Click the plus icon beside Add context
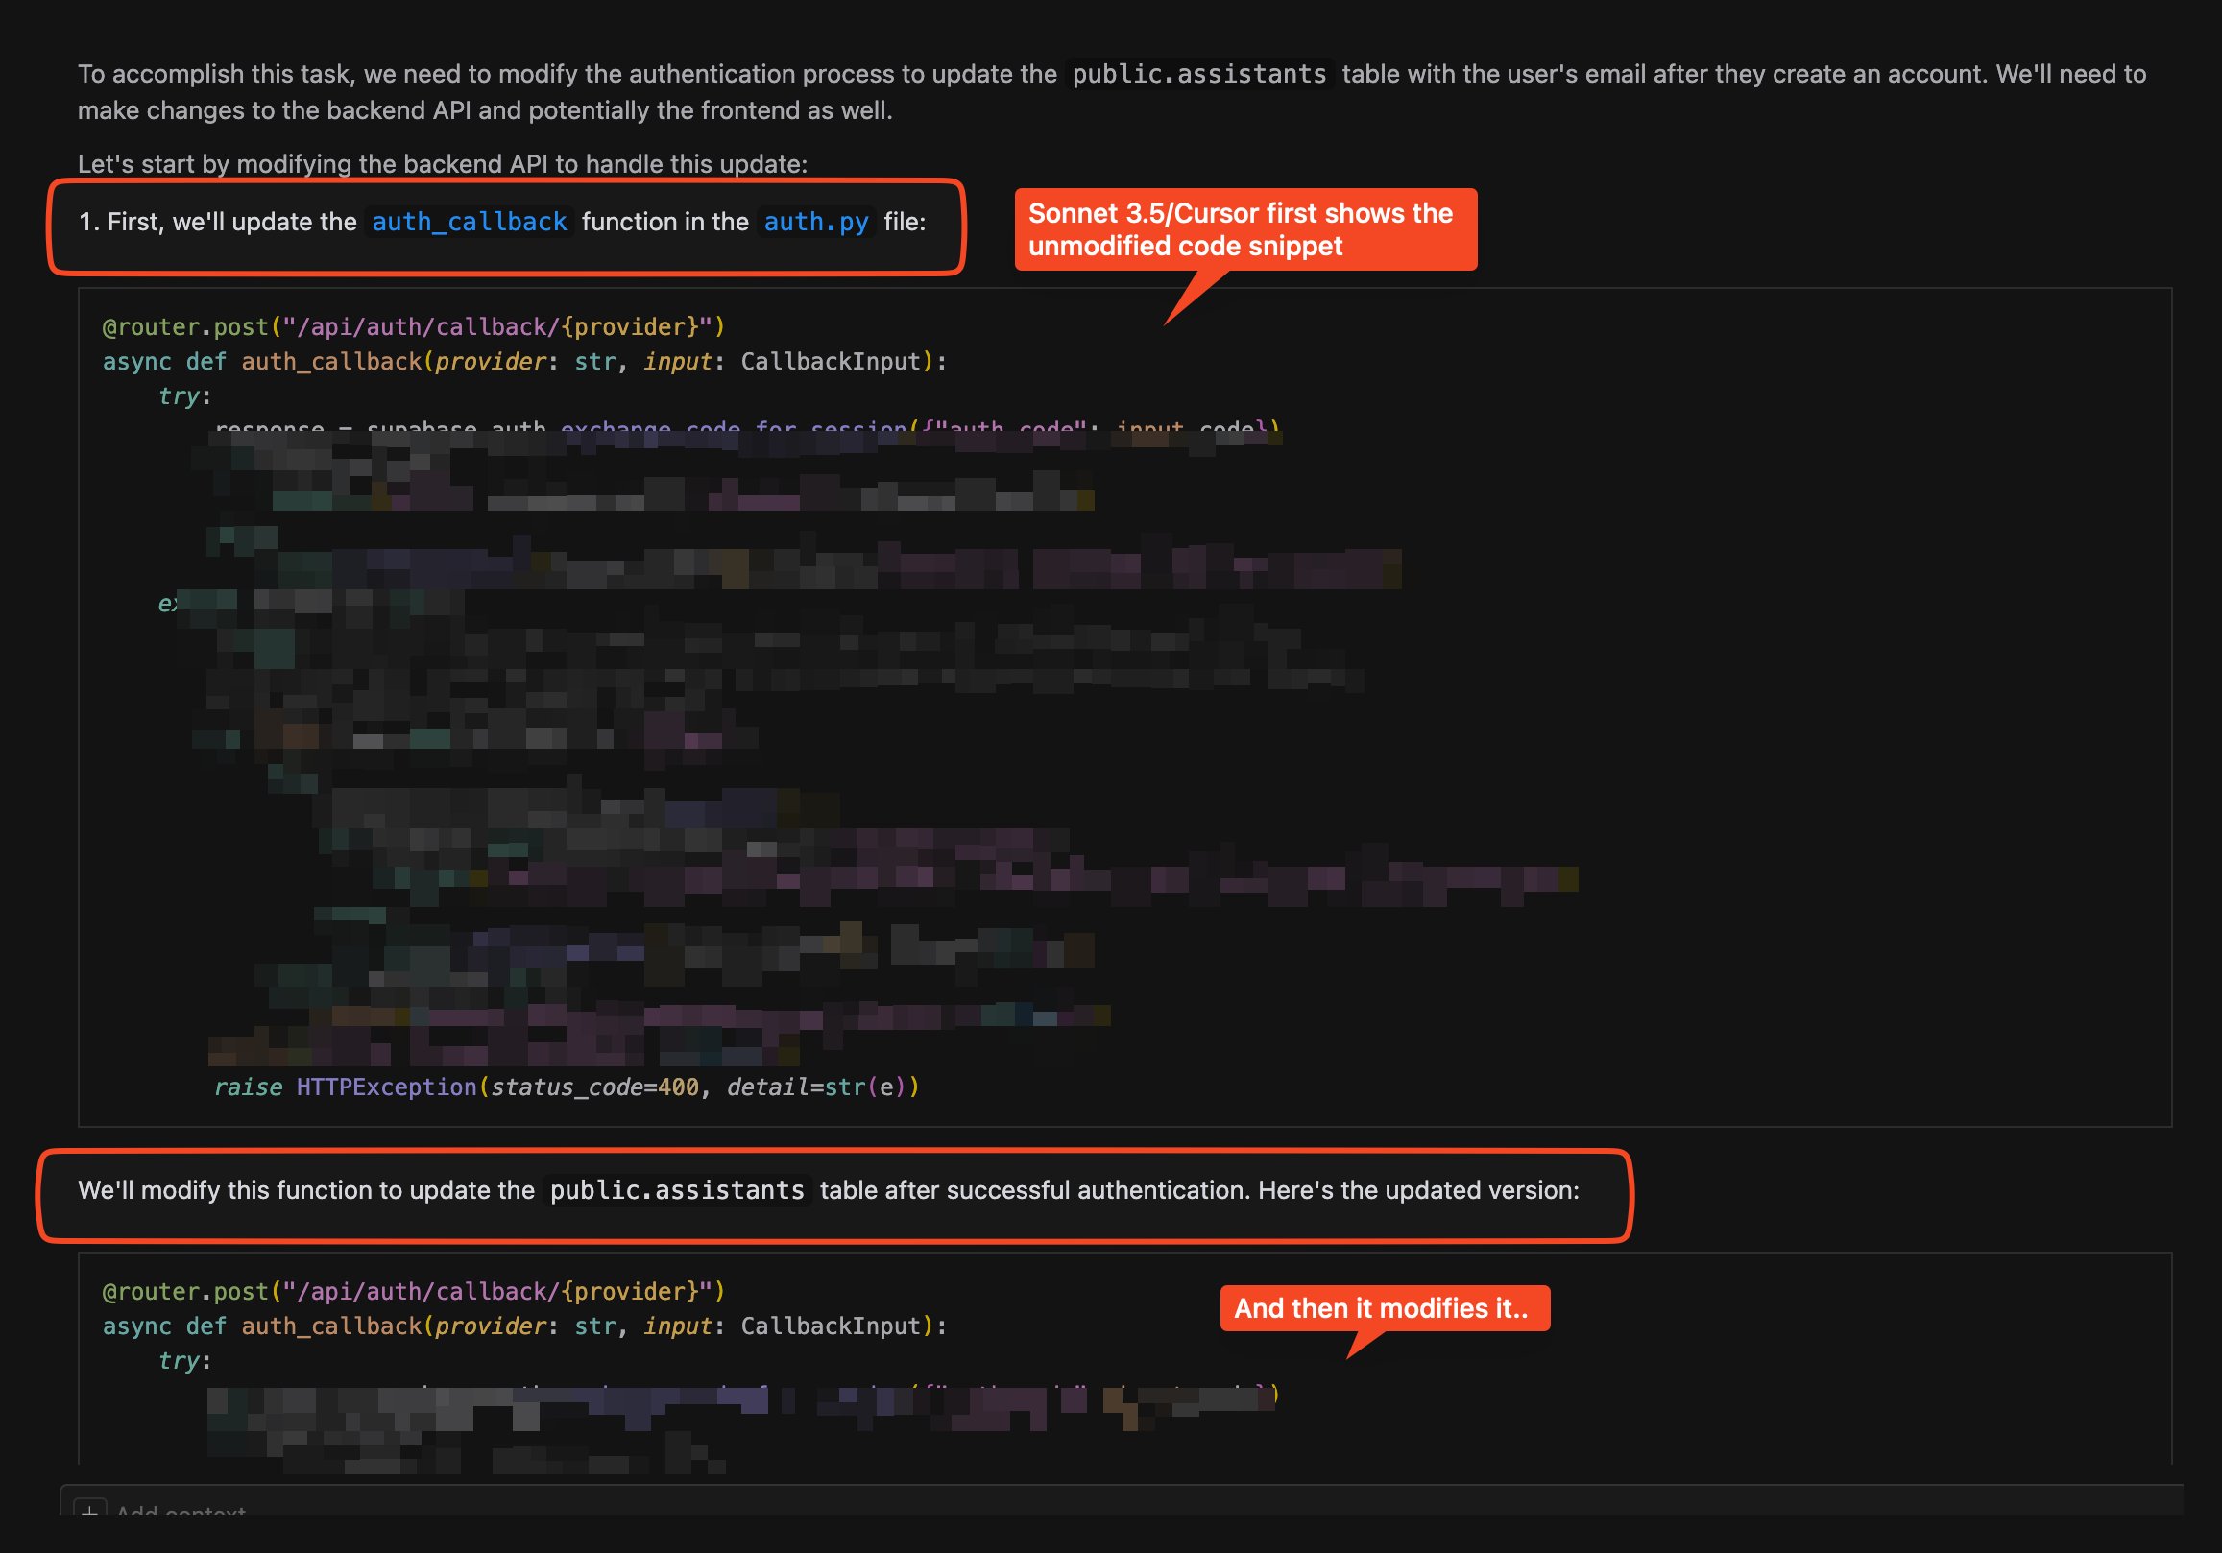 click(x=90, y=1510)
